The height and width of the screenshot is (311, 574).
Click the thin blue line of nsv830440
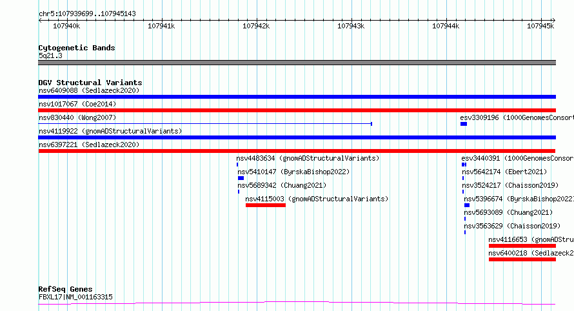[205, 124]
